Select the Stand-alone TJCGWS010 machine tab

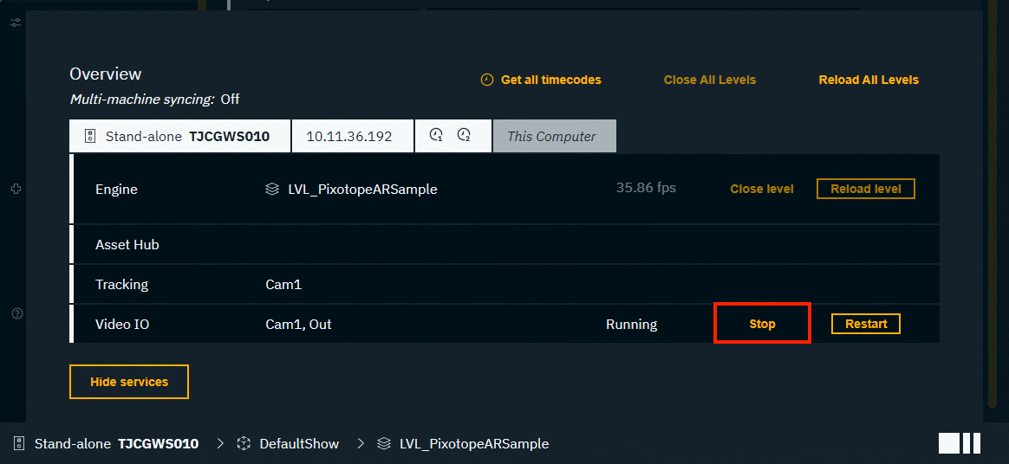(x=179, y=136)
